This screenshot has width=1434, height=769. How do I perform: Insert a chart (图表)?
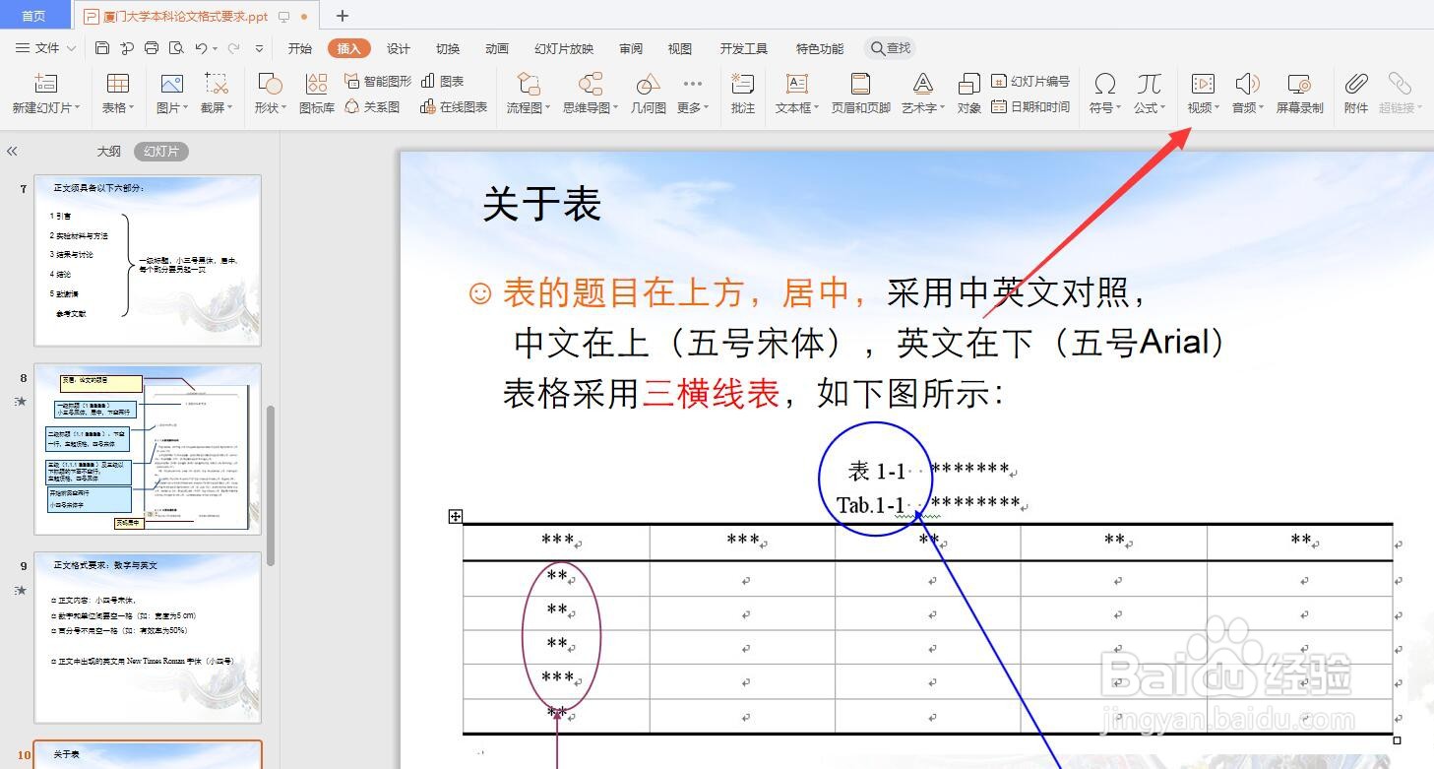click(442, 81)
